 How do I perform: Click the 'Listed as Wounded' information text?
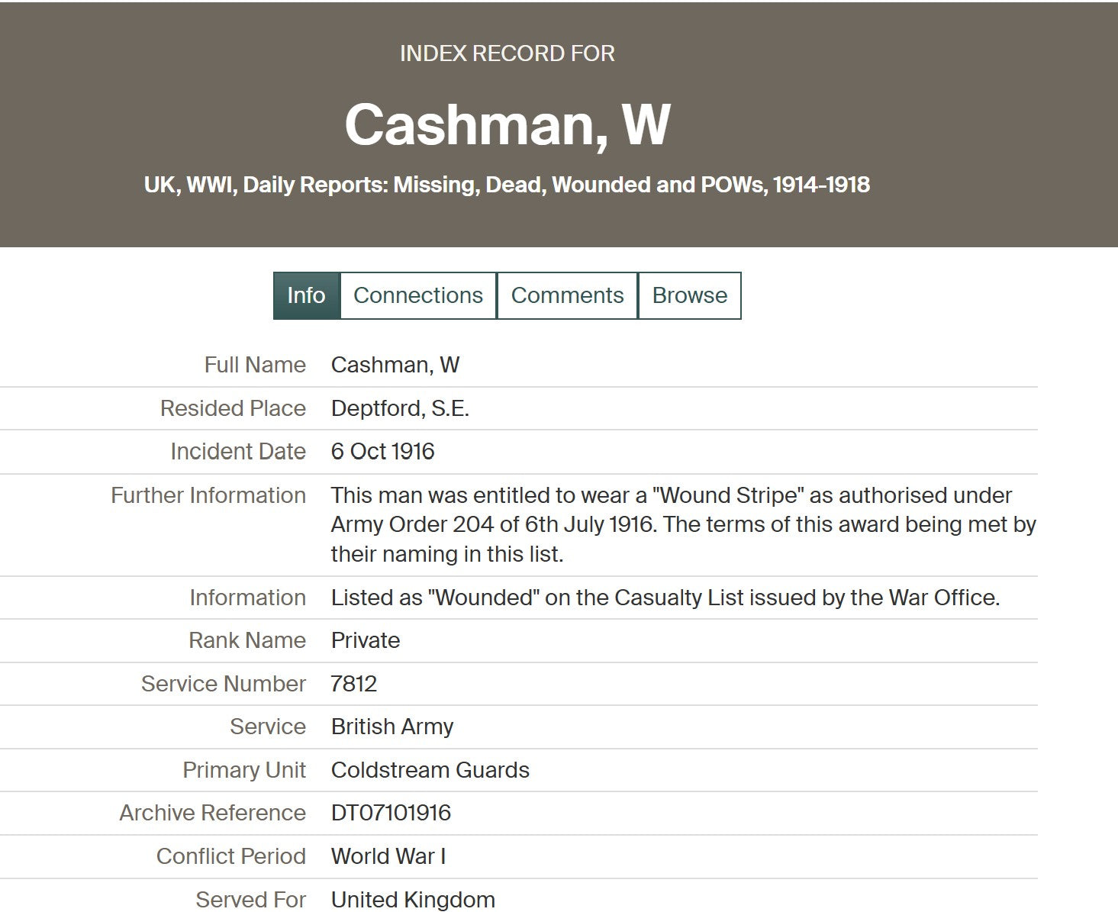click(665, 598)
